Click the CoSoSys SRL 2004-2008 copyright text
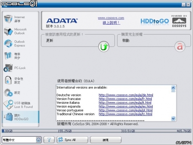Viewport: 193px width, 145px height. click(x=98, y=124)
